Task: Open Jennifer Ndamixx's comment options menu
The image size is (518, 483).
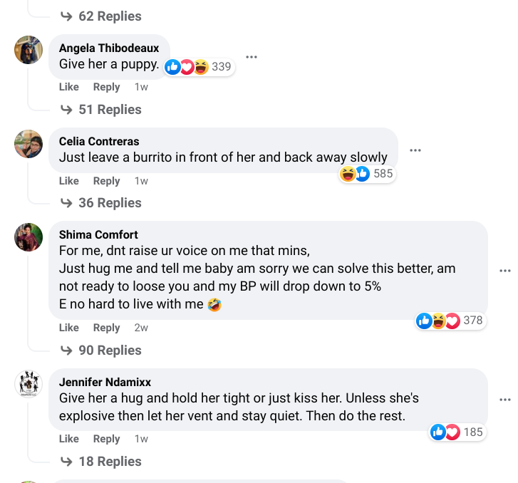Action: click(505, 400)
